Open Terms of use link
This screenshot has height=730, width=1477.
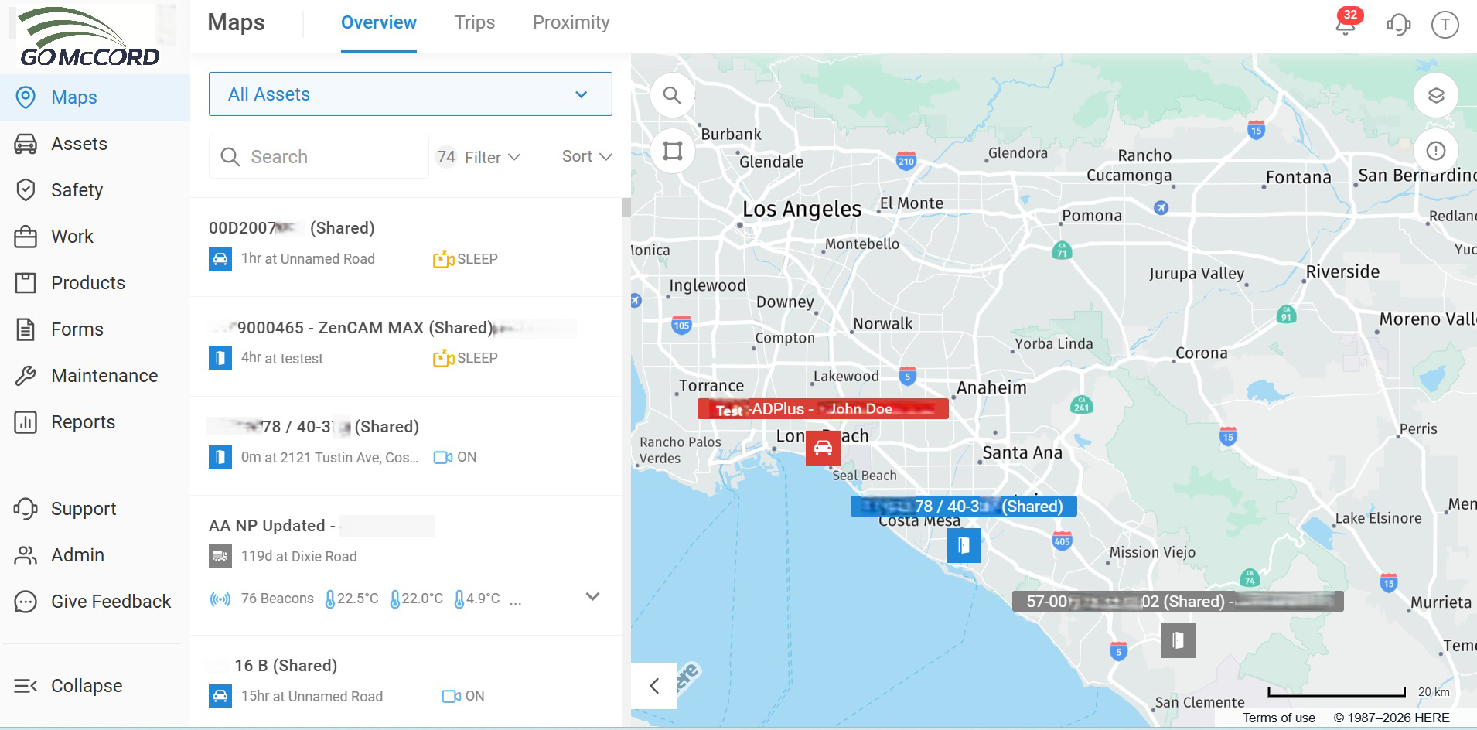point(1278,718)
